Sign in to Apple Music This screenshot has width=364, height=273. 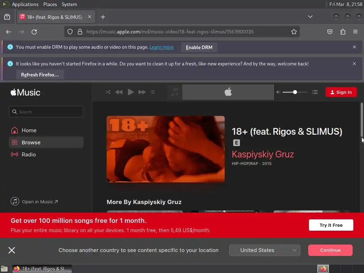click(341, 92)
